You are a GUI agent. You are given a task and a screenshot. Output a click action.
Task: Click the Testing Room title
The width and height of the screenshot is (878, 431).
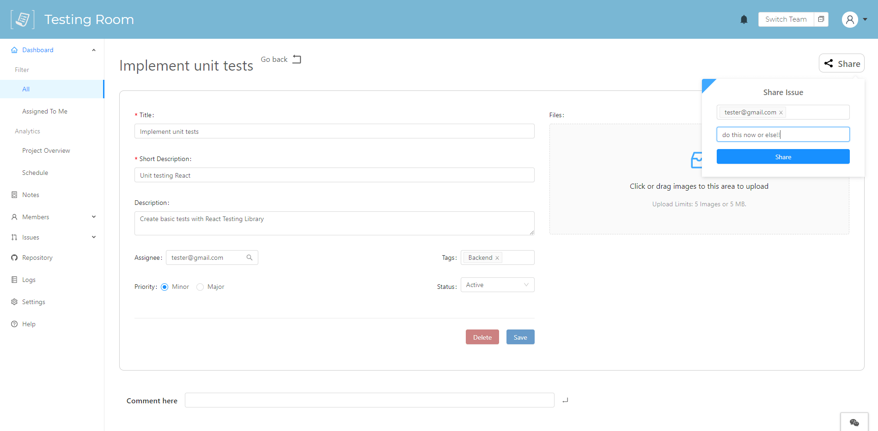tap(89, 19)
